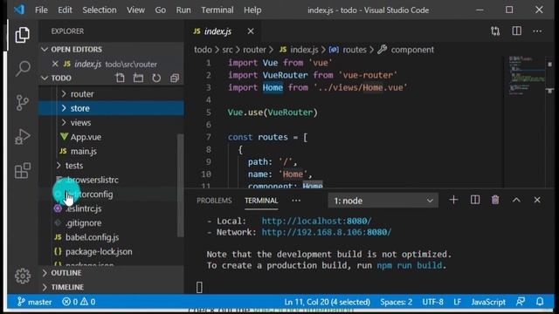Open changes compare icon in editor toolbar
The width and height of the screenshot is (559, 314).
coord(495,31)
